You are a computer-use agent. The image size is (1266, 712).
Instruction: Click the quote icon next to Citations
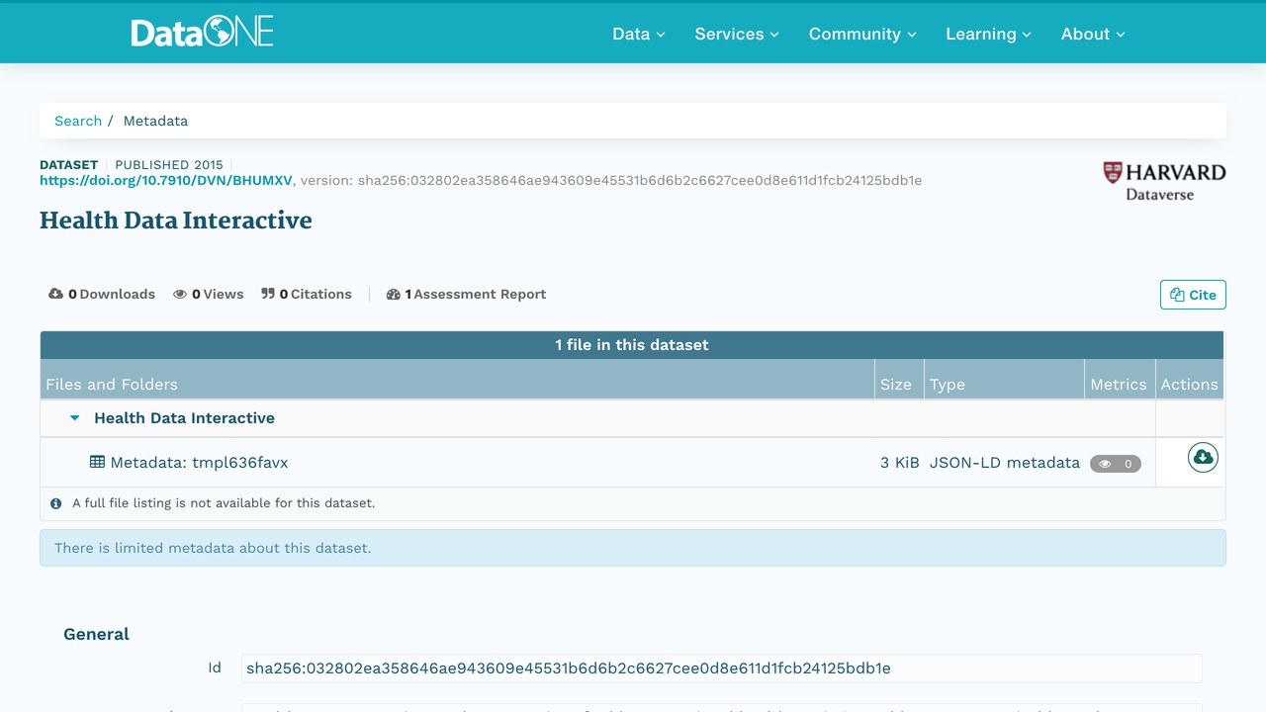point(268,294)
